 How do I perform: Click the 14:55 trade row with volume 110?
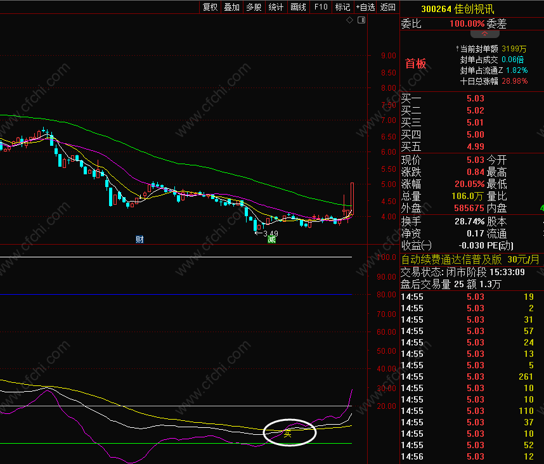click(467, 411)
